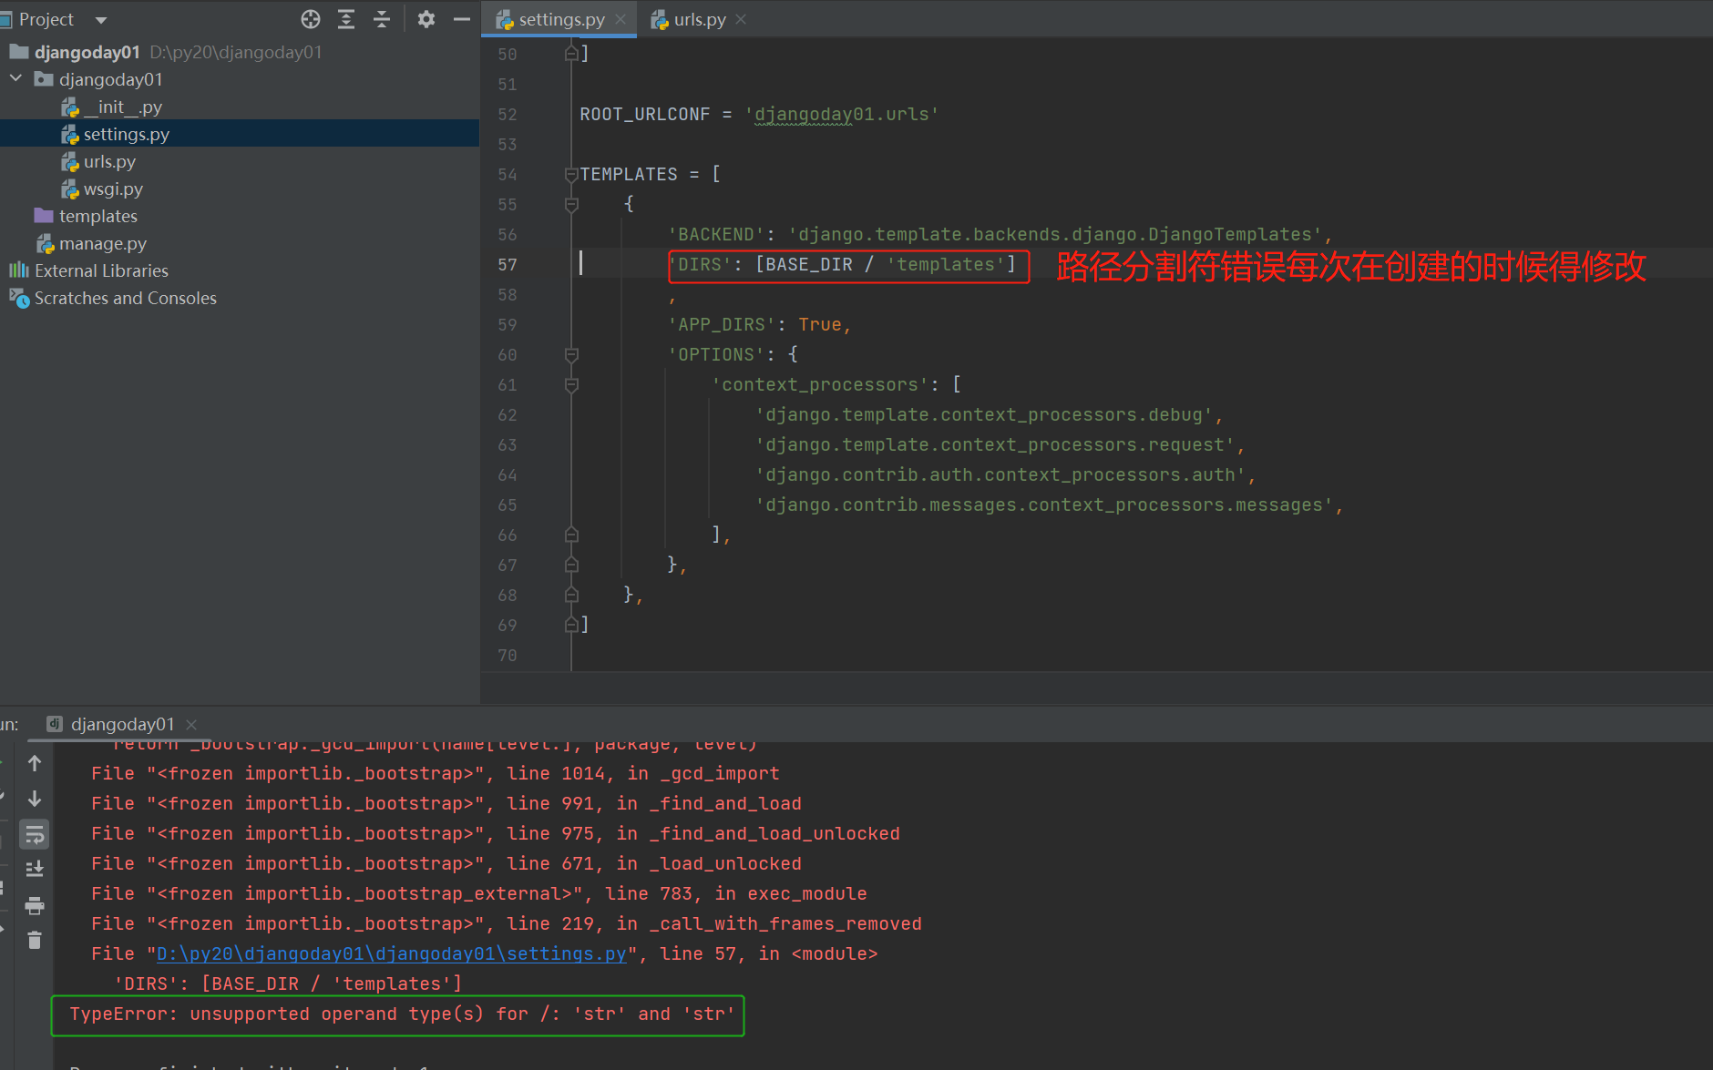Click the Print icon in run console
Image resolution: width=1713 pixels, height=1070 pixels.
tap(35, 905)
